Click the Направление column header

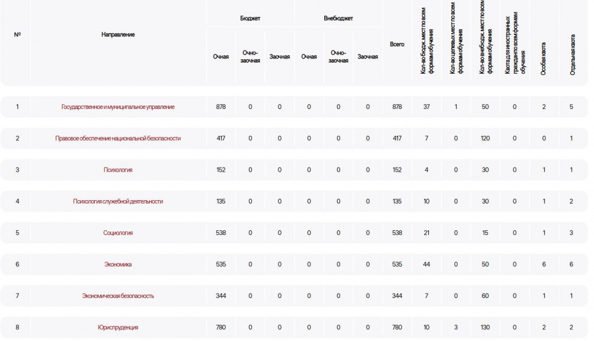pyautogui.click(x=118, y=35)
